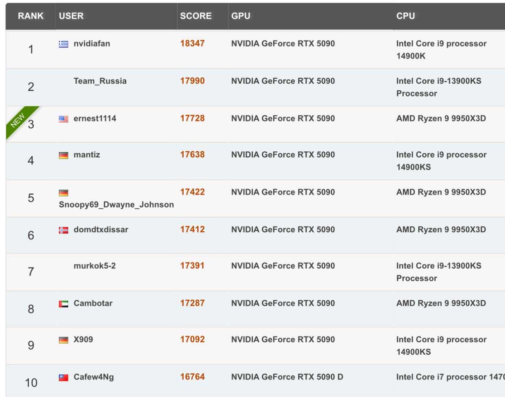Sort by the GPU column header

[311, 16]
